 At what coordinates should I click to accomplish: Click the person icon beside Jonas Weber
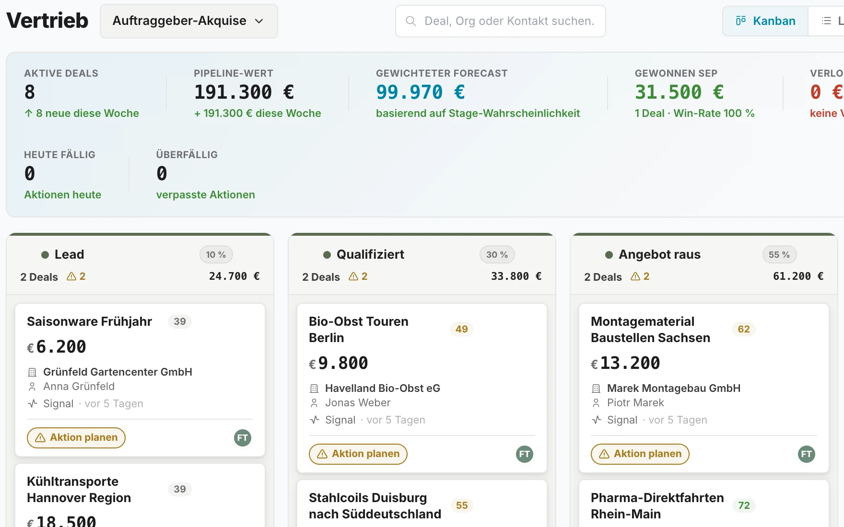pyautogui.click(x=314, y=403)
